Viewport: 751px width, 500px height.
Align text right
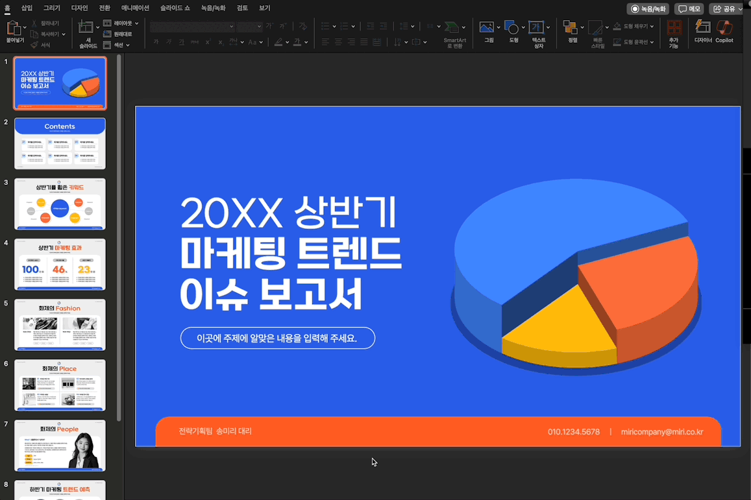tap(351, 42)
